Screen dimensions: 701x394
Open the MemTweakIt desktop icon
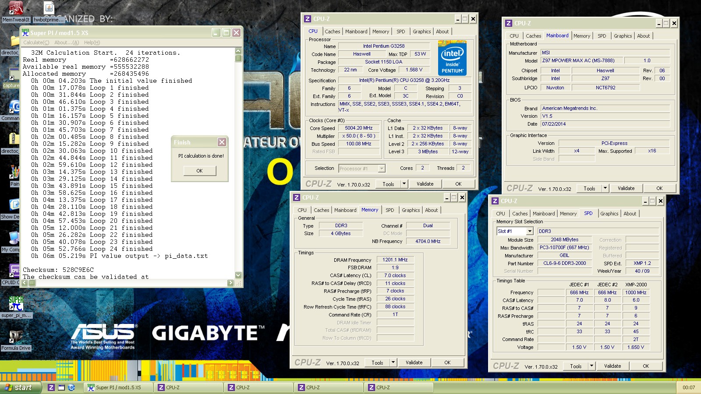click(x=16, y=9)
